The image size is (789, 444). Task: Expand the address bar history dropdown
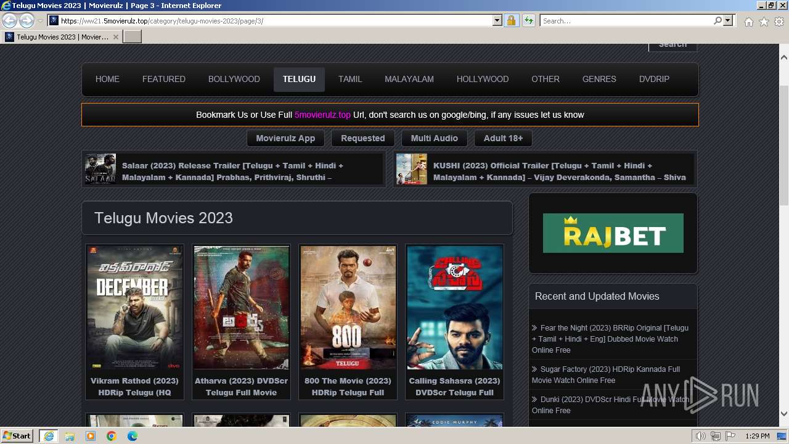tap(497, 21)
